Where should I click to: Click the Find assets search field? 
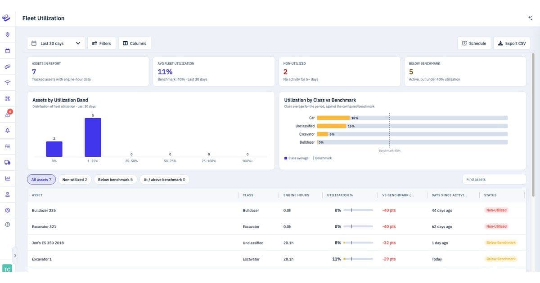[494, 179]
